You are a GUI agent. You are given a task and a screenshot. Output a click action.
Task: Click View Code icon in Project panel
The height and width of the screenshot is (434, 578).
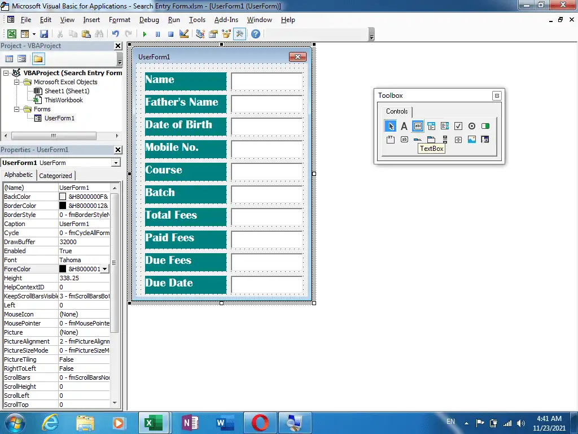[x=9, y=59]
